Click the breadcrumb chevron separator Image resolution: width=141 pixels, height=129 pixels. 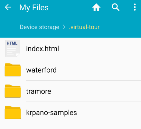coord(64,27)
